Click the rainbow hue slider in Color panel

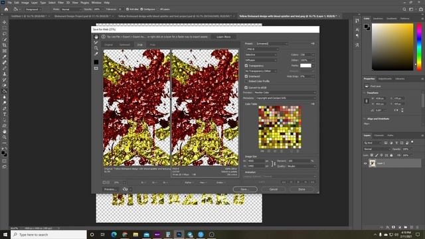point(419,47)
